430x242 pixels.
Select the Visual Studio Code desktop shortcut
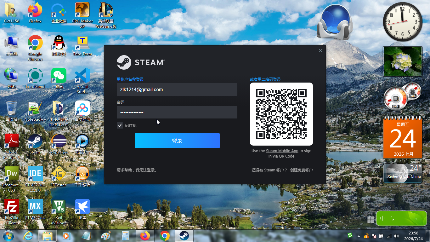[82, 81]
